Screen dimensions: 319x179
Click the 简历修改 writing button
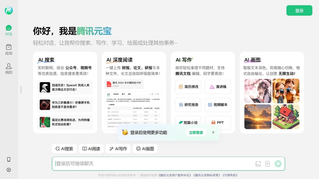pos(188,87)
